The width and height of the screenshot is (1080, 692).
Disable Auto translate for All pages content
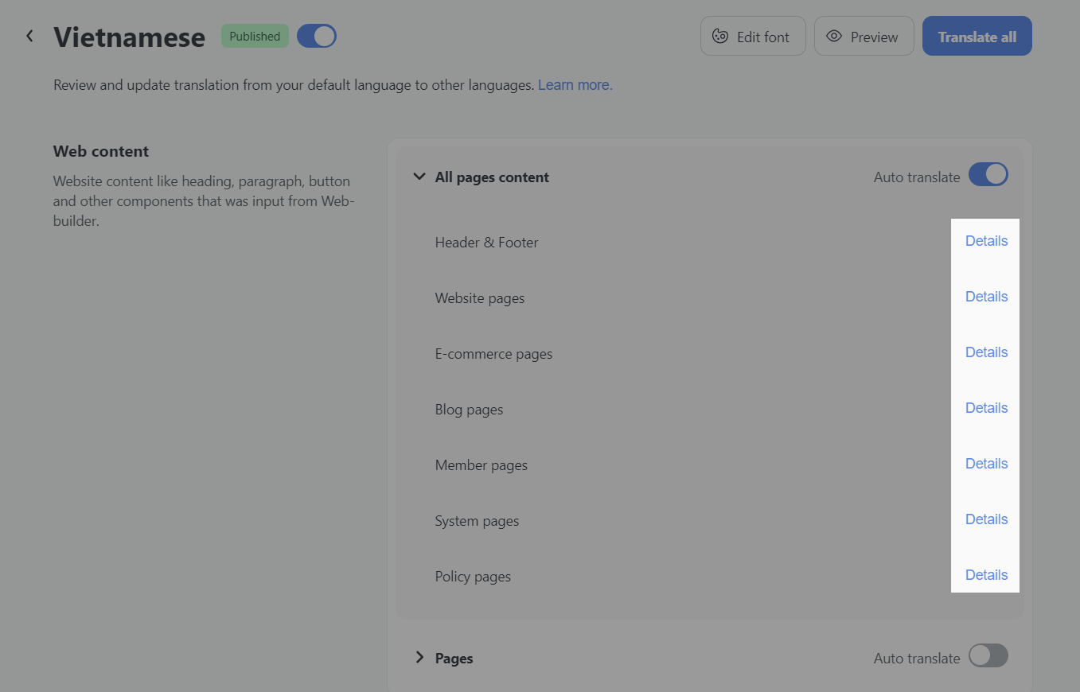pyautogui.click(x=988, y=175)
